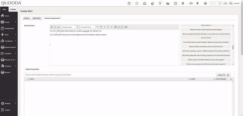Click the filter funnel icon
The image size is (243, 116).
160,3
